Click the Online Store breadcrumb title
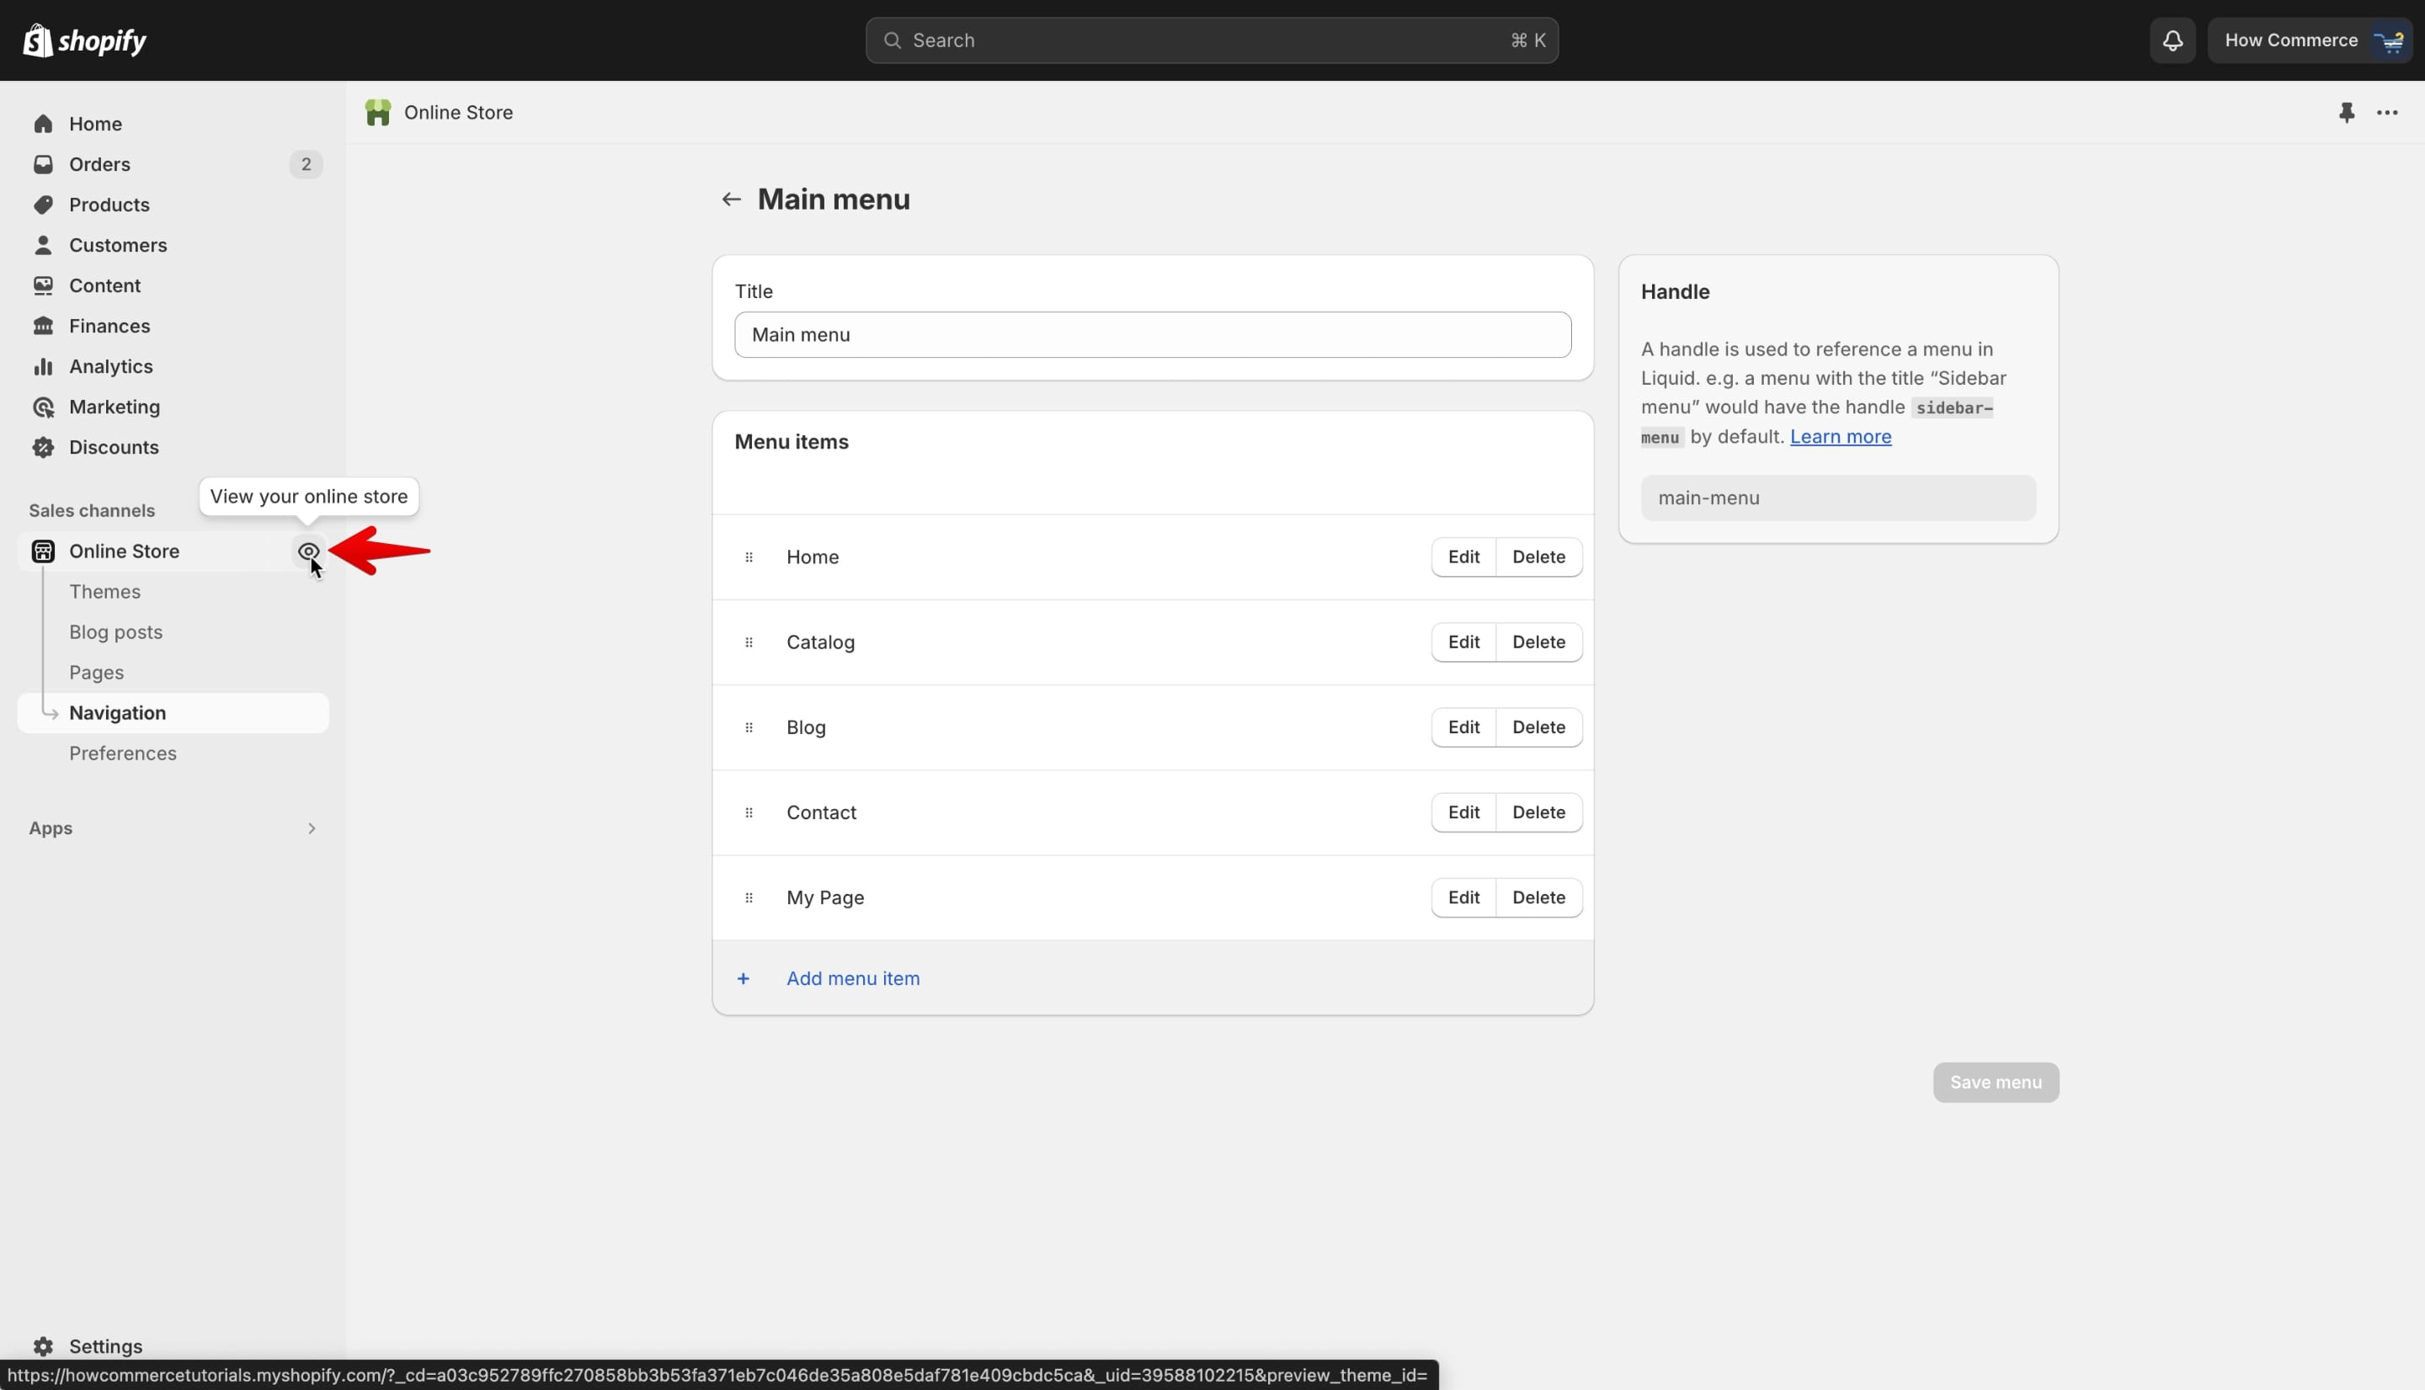The width and height of the screenshot is (2425, 1390). pyautogui.click(x=458, y=113)
